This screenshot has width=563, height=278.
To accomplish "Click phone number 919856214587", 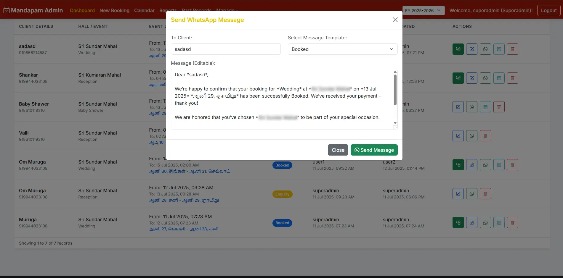I will tap(33, 53).
